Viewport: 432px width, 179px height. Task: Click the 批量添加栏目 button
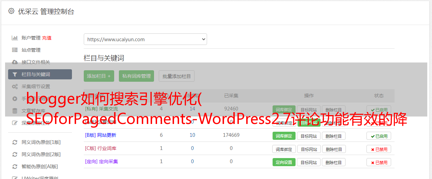[x=177, y=76]
